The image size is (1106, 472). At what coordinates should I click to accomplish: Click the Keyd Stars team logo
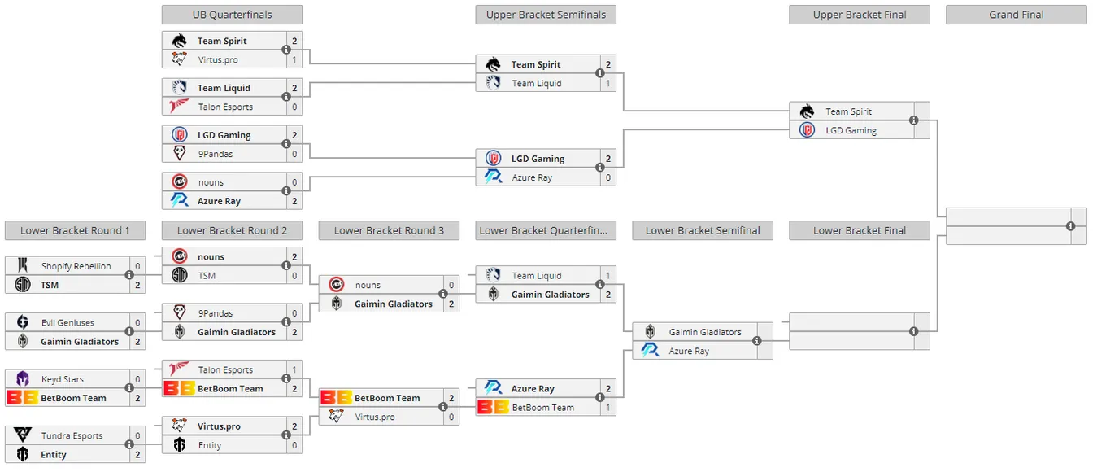[x=23, y=379]
